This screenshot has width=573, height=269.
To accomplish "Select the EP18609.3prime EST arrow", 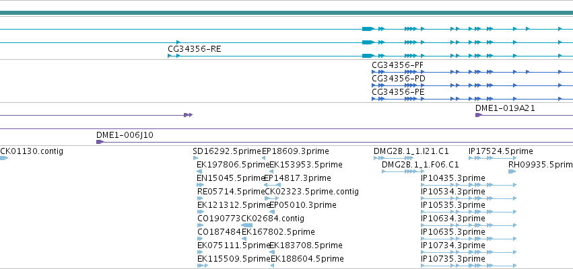I will (x=263, y=158).
